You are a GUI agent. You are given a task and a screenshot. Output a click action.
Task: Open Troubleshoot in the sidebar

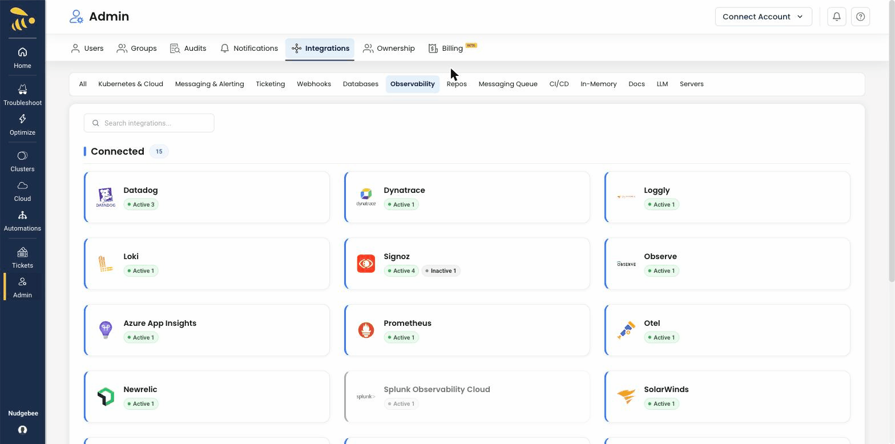(22, 95)
